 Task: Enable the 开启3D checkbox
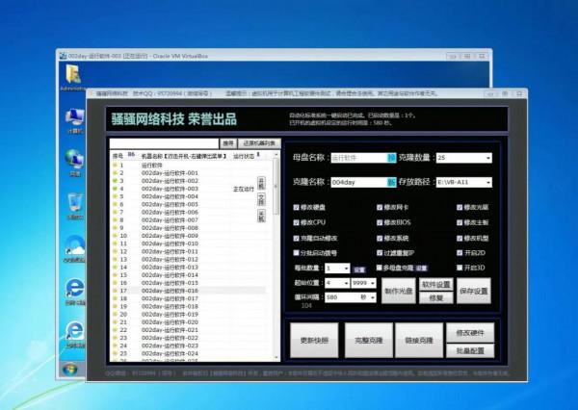pyautogui.click(x=460, y=268)
